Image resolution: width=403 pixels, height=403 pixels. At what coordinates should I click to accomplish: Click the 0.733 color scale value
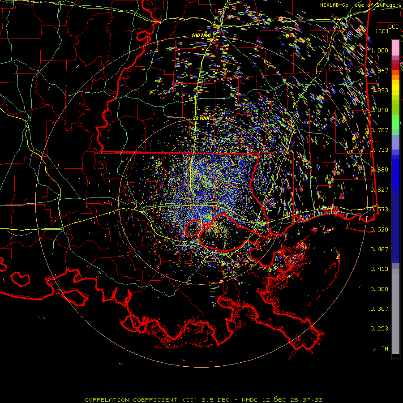click(x=379, y=150)
